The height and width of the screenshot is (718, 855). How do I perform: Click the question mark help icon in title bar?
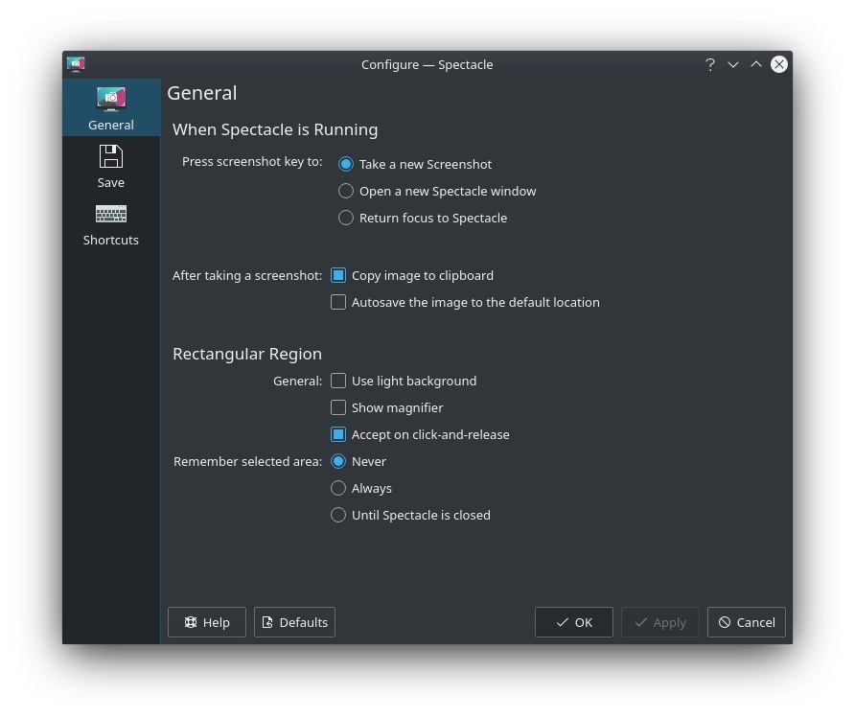pyautogui.click(x=709, y=64)
